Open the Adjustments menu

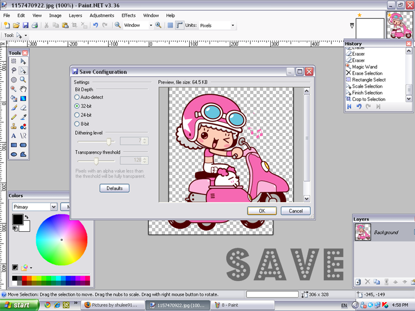pyautogui.click(x=102, y=16)
